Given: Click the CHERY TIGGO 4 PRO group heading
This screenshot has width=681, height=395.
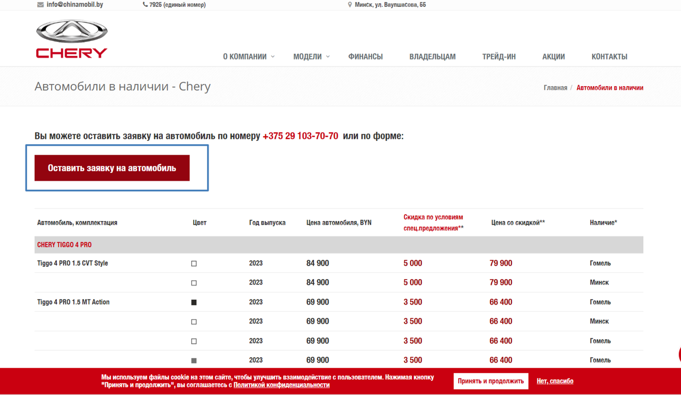Looking at the screenshot, I should click(x=64, y=245).
